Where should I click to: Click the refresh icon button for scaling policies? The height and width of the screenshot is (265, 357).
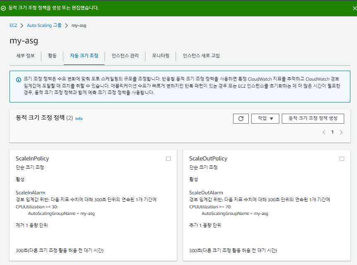(x=240, y=119)
